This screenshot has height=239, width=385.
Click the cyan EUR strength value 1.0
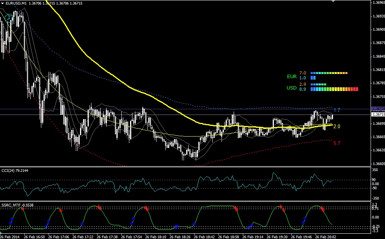pos(303,78)
